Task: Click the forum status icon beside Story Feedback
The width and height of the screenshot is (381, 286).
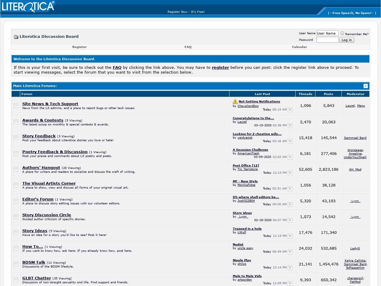Action: [x=16, y=138]
